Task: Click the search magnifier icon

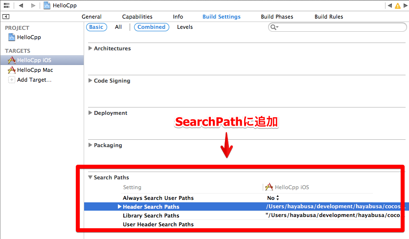Action: pyautogui.click(x=274, y=27)
